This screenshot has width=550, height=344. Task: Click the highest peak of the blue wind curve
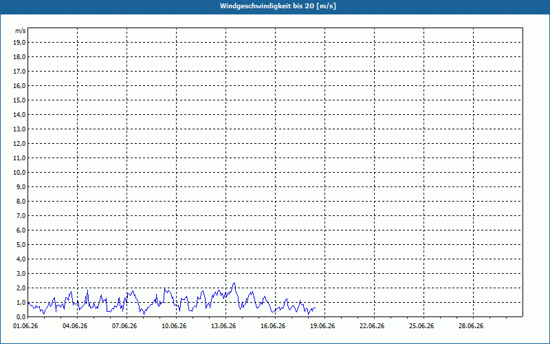tap(234, 283)
